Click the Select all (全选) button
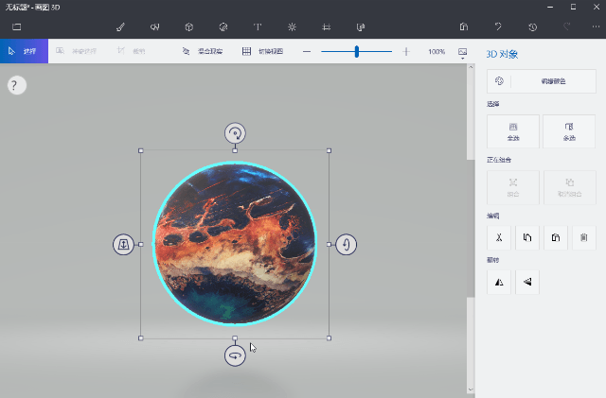The width and height of the screenshot is (606, 398). click(x=513, y=130)
